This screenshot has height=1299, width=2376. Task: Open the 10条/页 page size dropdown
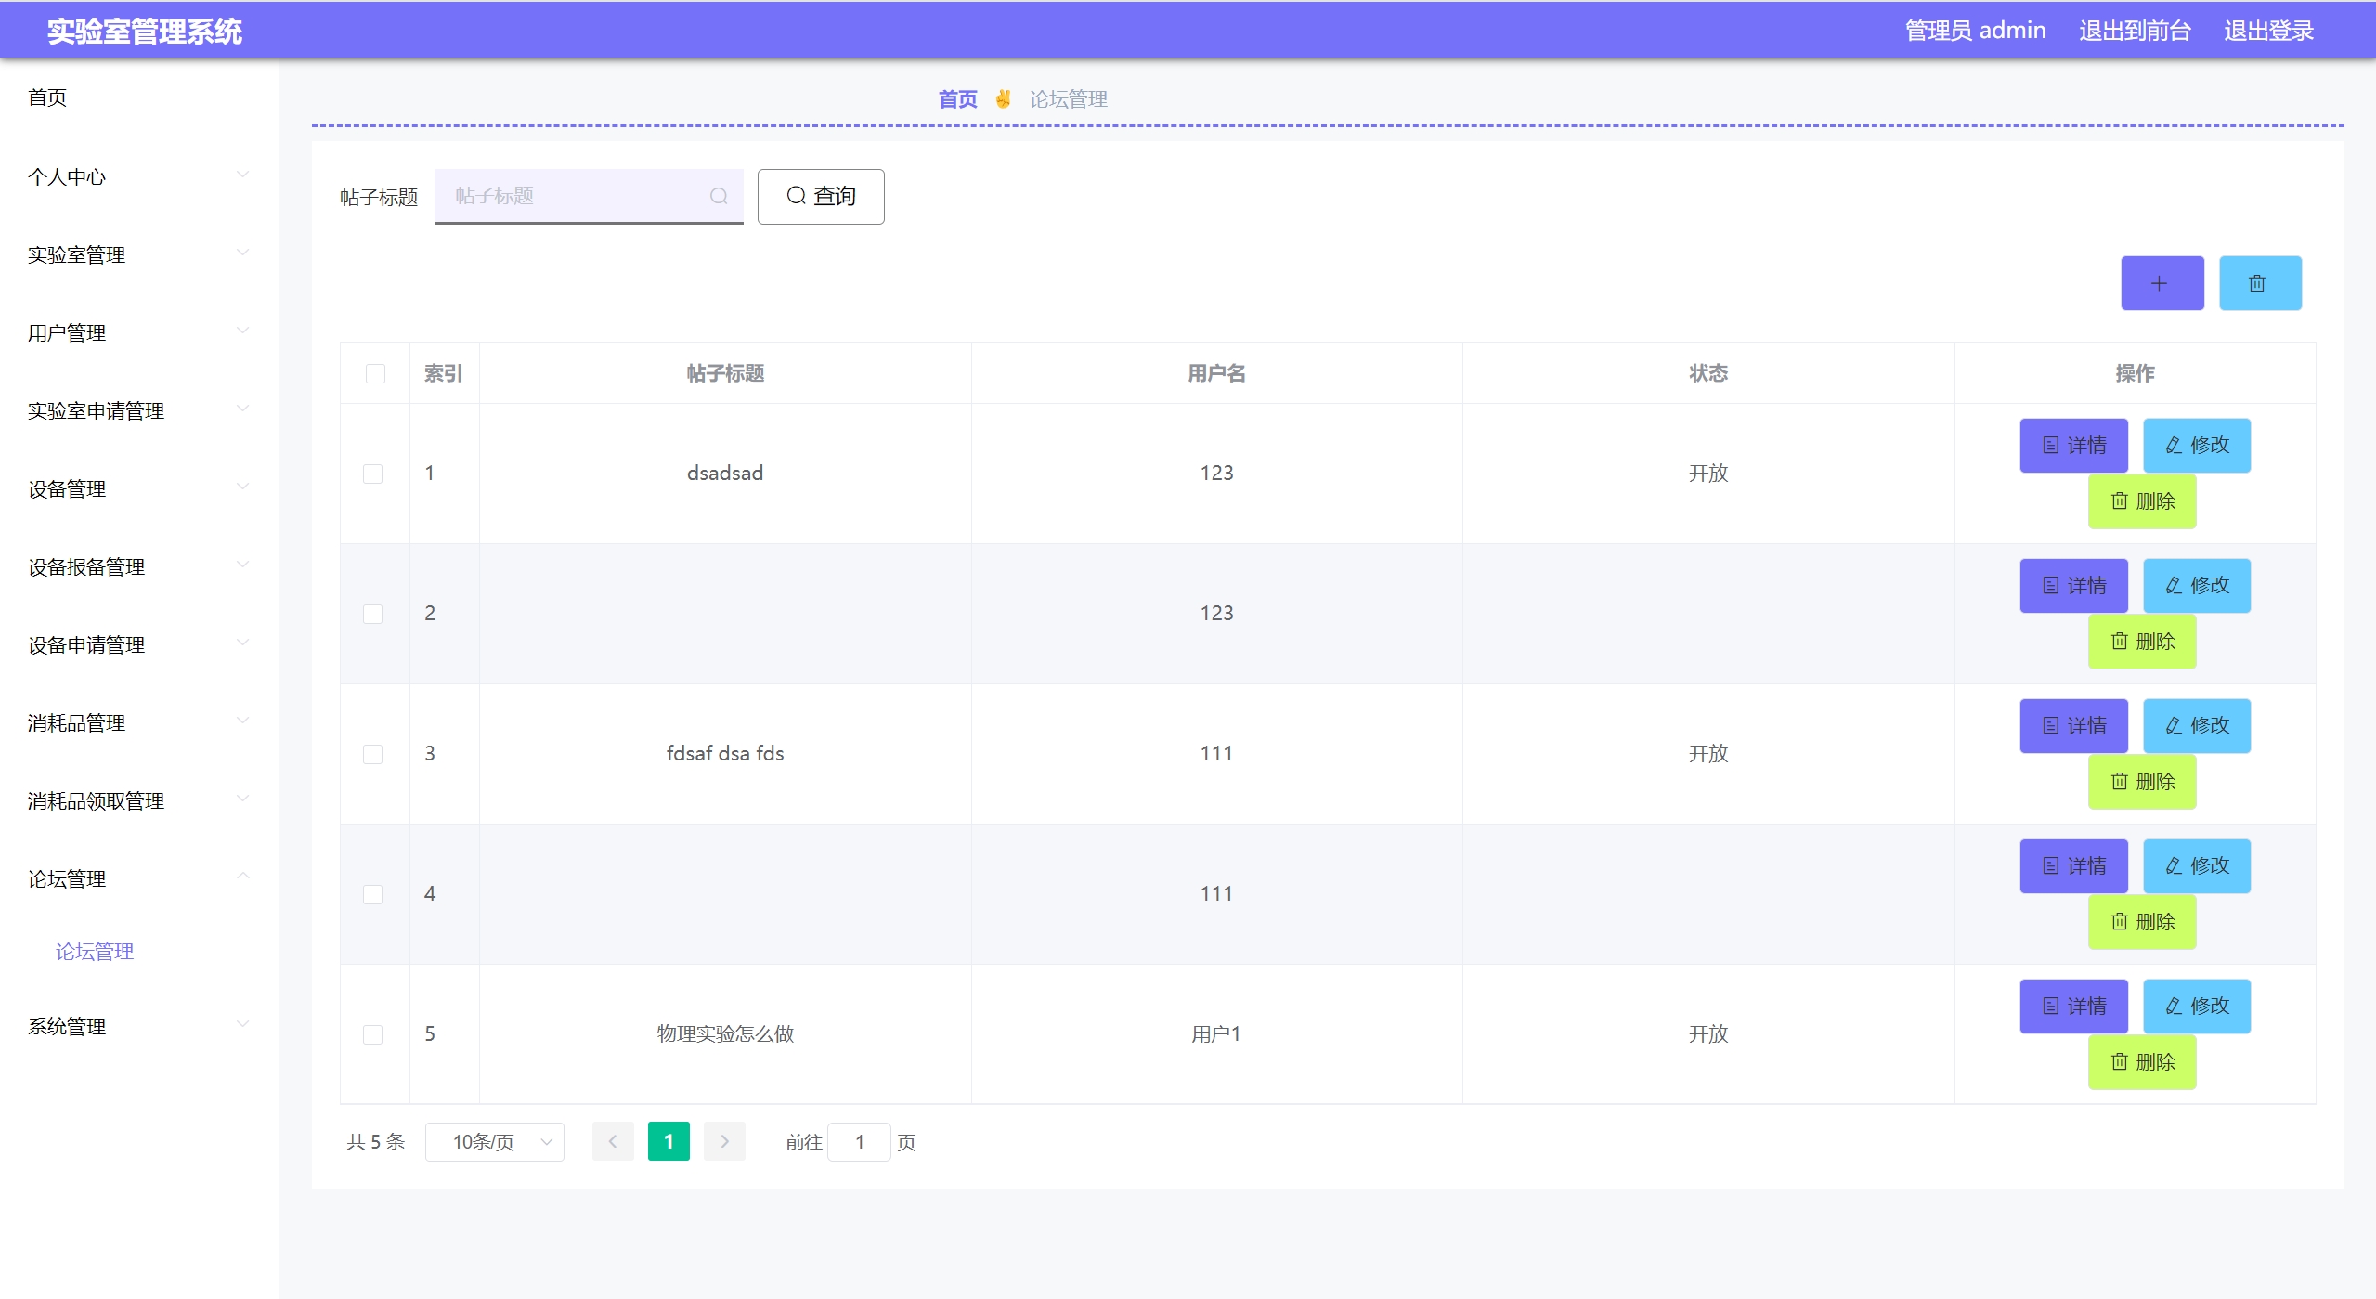(494, 1142)
